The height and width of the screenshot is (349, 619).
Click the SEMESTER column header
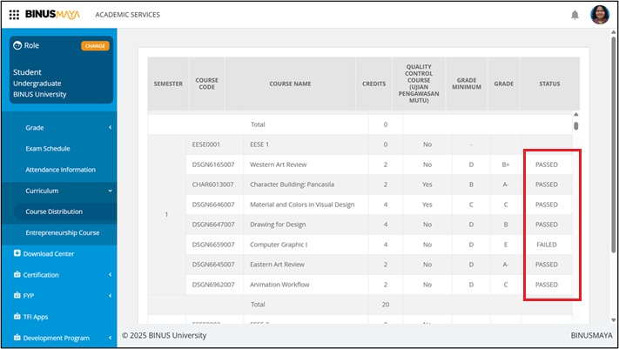tap(168, 84)
